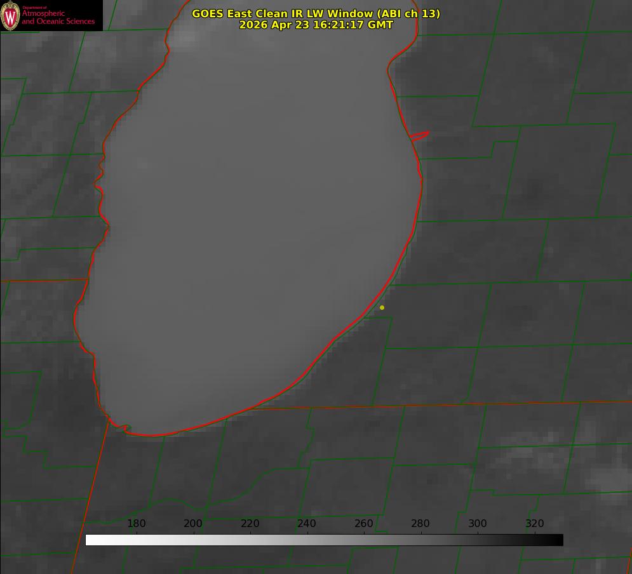
Task: Select the 300 tick label on the colorbar
Action: (478, 523)
